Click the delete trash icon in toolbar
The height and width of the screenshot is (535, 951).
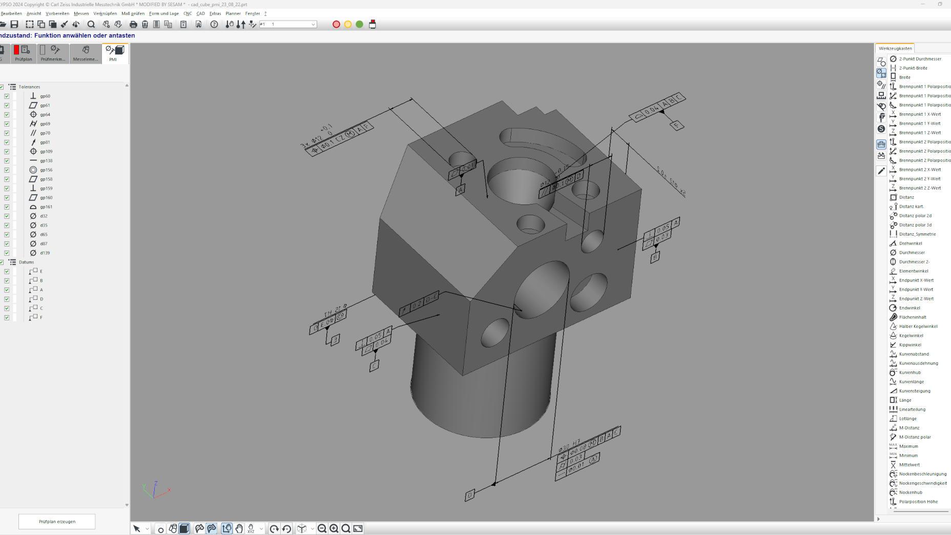pyautogui.click(x=146, y=24)
